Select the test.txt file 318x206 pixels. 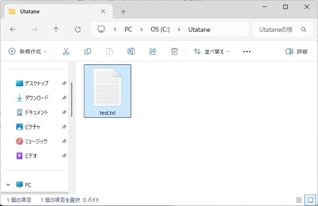[107, 91]
